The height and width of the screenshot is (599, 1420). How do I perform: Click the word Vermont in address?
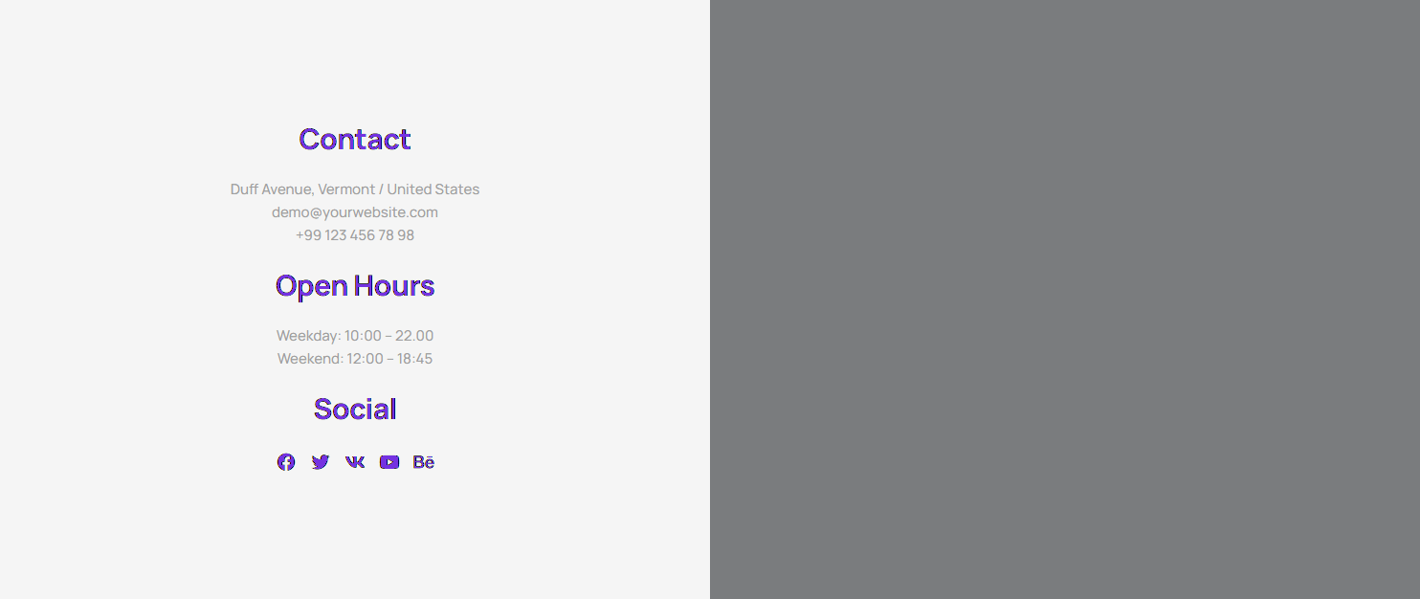click(346, 189)
